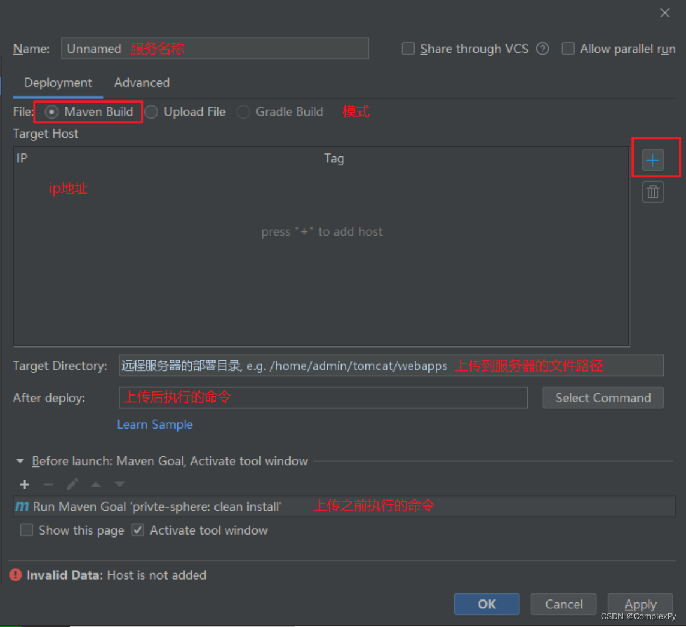686x627 pixels.
Task: Switch to the Advanced tab
Action: point(141,83)
